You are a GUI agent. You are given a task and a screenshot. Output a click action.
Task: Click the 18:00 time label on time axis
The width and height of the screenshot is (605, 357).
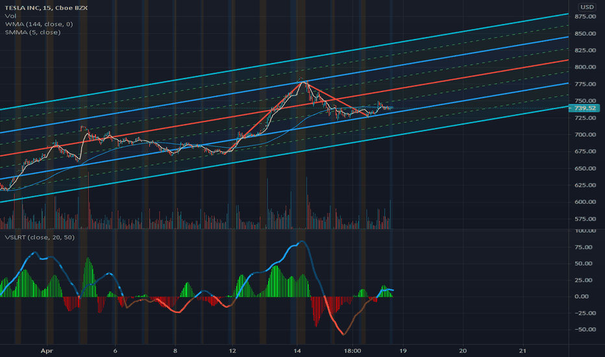click(352, 351)
